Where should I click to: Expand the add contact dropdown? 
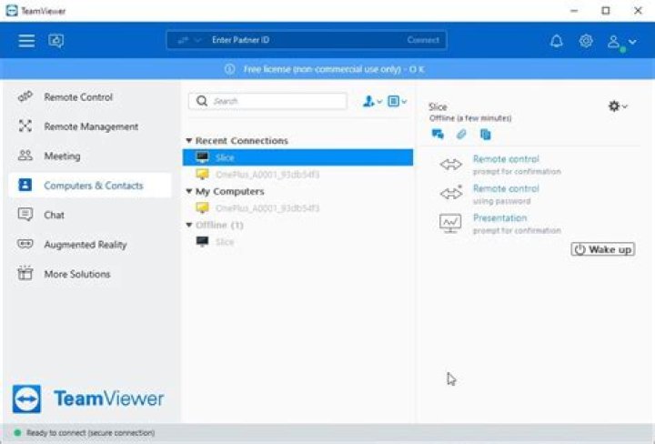tap(372, 102)
